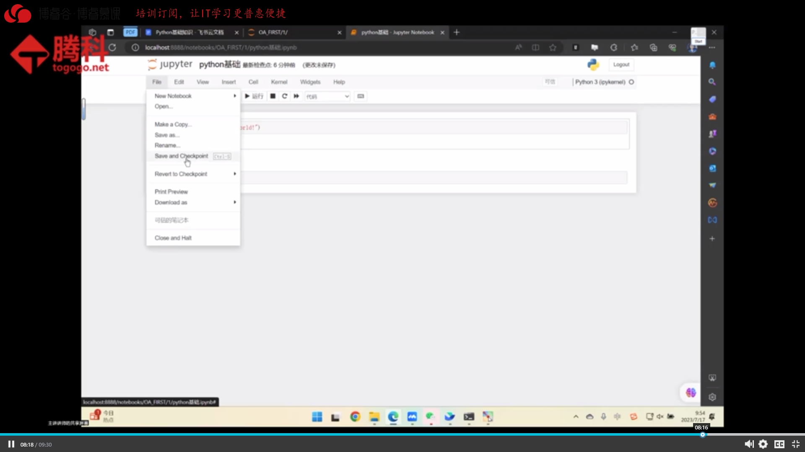Select Make a Copy... option
The image size is (805, 452).
click(x=193, y=124)
